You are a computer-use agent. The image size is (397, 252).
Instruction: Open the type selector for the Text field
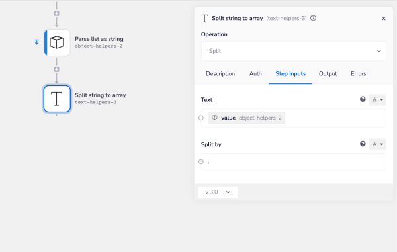click(378, 99)
